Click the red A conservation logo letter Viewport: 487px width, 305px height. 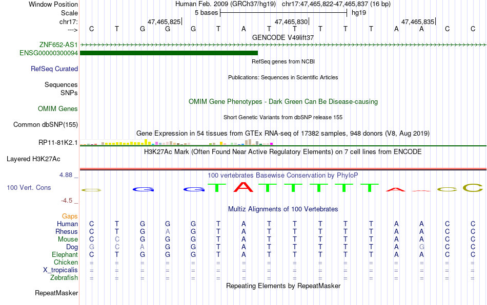coord(243,187)
